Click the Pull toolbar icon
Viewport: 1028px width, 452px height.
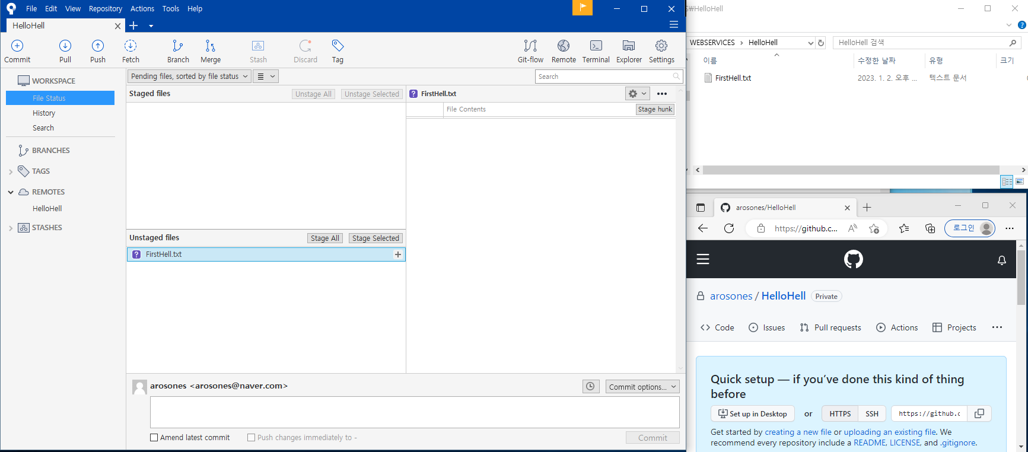coord(65,51)
